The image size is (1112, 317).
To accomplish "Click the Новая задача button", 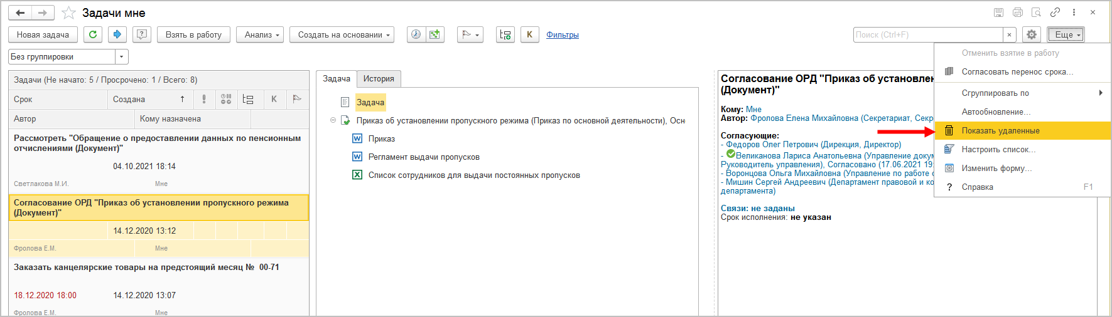I will pos(43,34).
